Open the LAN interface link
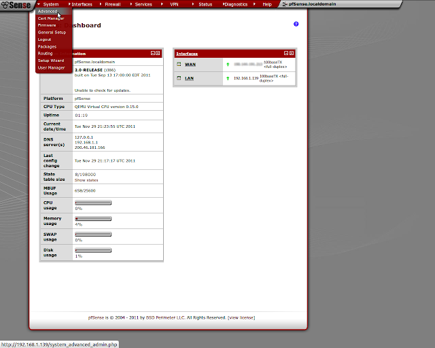 (x=189, y=78)
